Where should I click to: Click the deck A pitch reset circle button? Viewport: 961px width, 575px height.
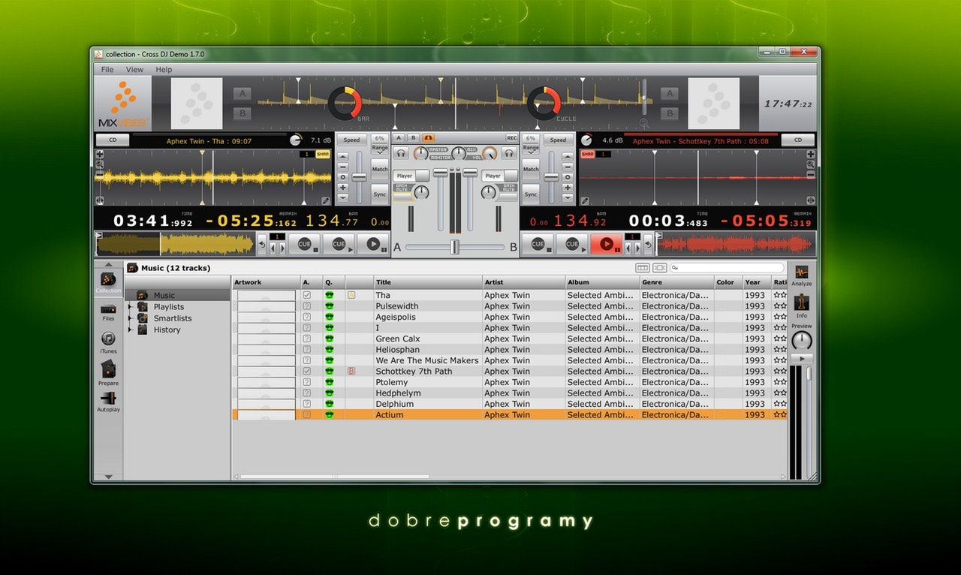pyautogui.click(x=343, y=177)
